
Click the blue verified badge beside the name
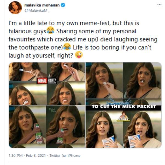[63, 5]
